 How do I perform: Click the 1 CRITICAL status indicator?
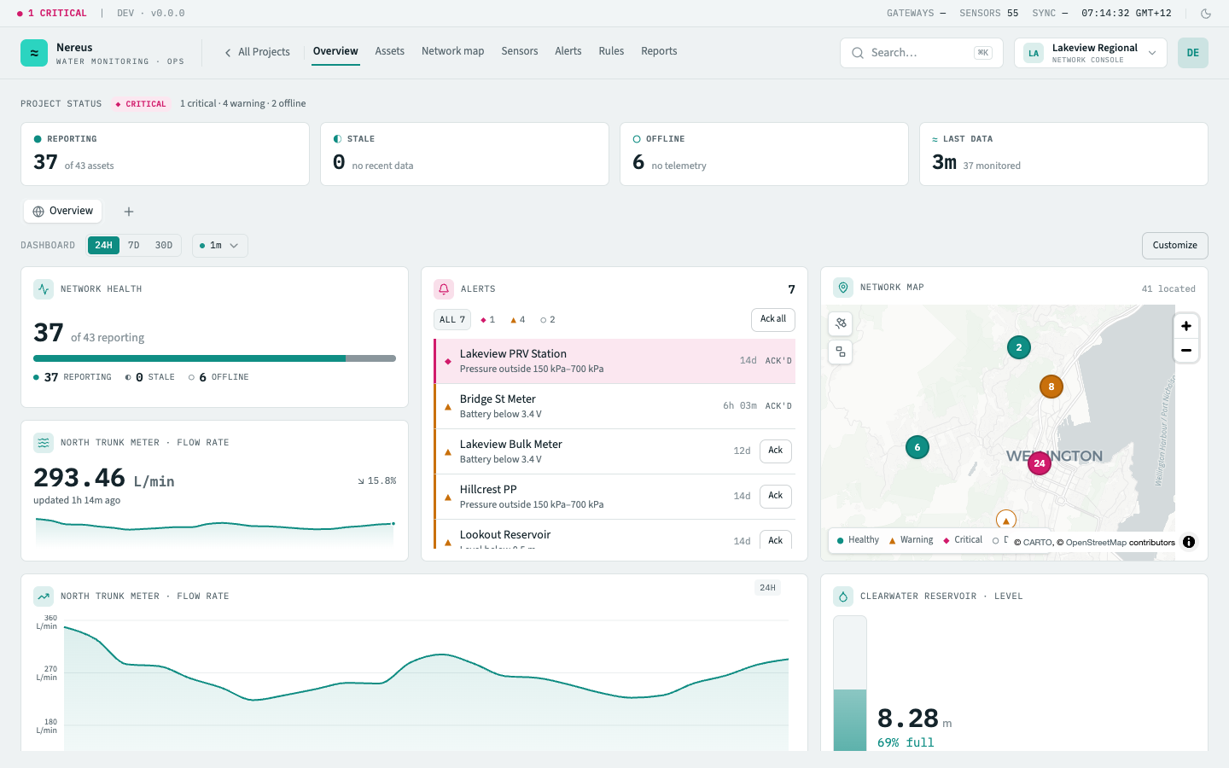click(x=52, y=14)
